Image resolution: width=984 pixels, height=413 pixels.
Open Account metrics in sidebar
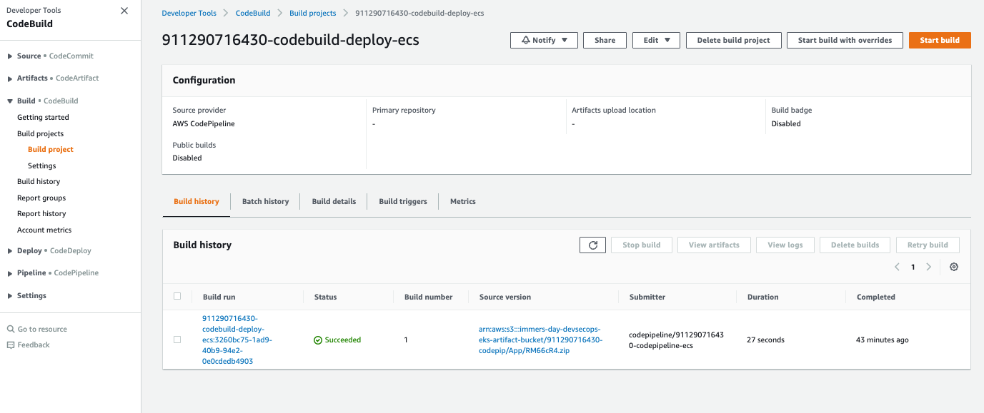pos(44,230)
